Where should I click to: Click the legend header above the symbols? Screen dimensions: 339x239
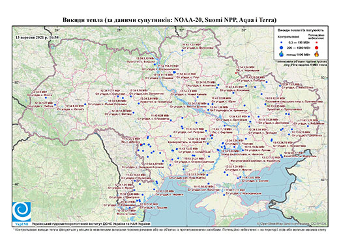301,31
